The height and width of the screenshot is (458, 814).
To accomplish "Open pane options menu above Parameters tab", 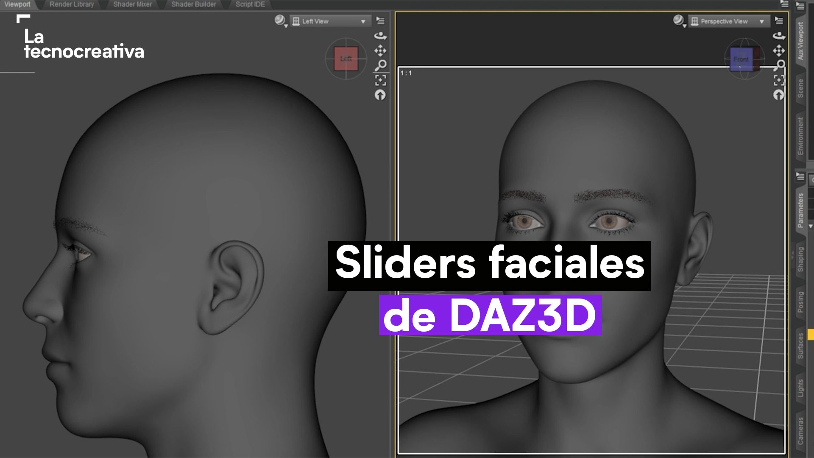I will pos(800,176).
